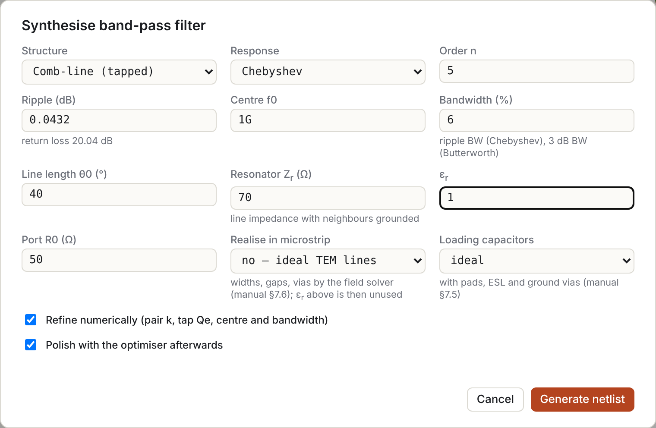Focus the Line length θ0 input
Viewport: 656px width, 428px height.
pos(119,195)
